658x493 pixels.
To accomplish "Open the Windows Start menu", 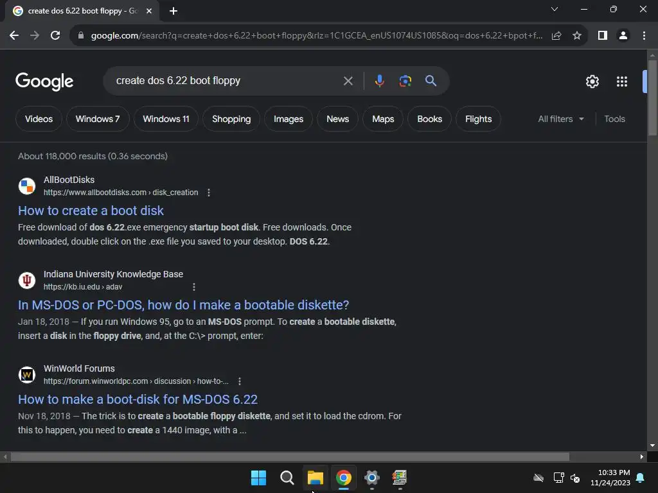I will tap(258, 478).
